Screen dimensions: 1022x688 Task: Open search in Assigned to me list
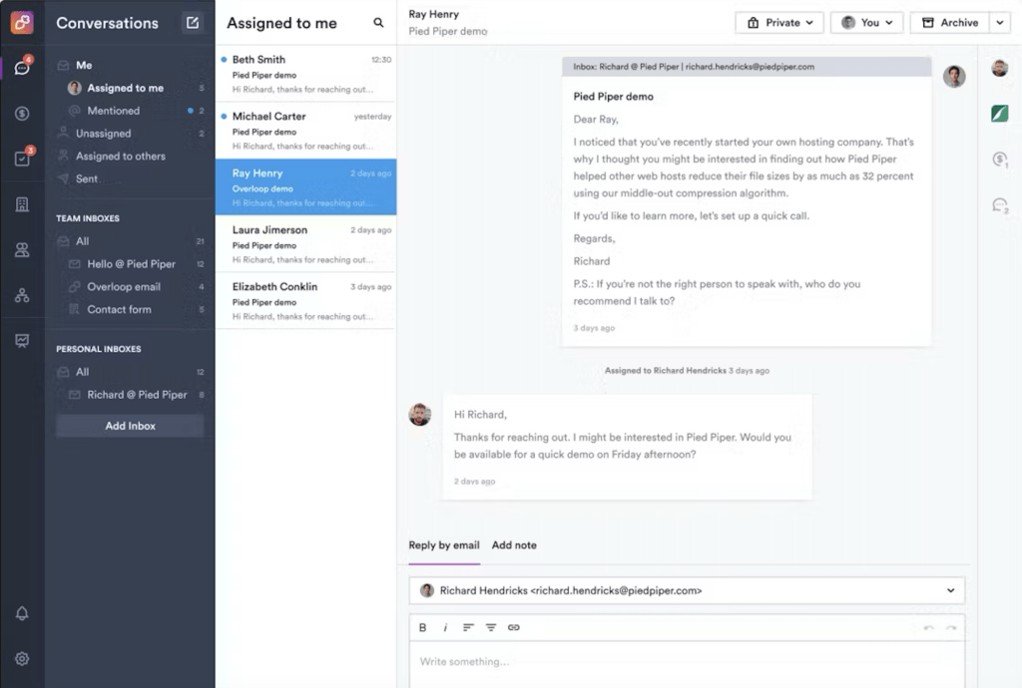point(378,23)
